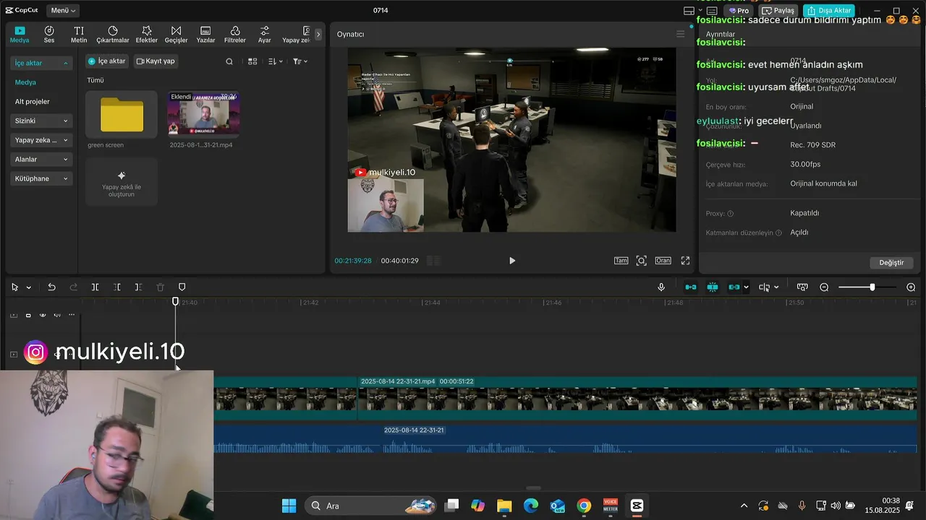Select Alt projeler in sidebar
The height and width of the screenshot is (520, 926).
coord(33,102)
